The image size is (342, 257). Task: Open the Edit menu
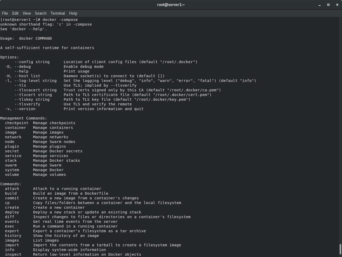(15, 13)
